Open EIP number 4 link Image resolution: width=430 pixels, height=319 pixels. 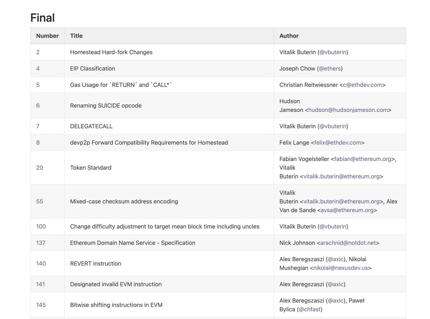pos(38,69)
